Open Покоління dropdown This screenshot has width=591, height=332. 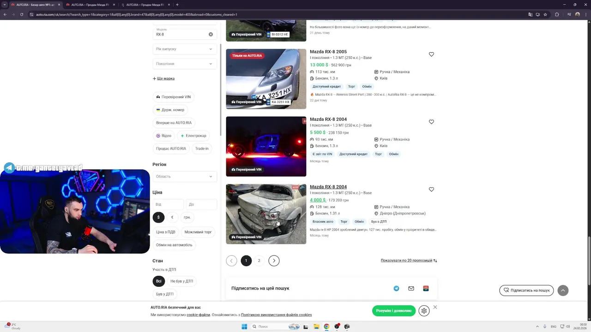pyautogui.click(x=185, y=64)
